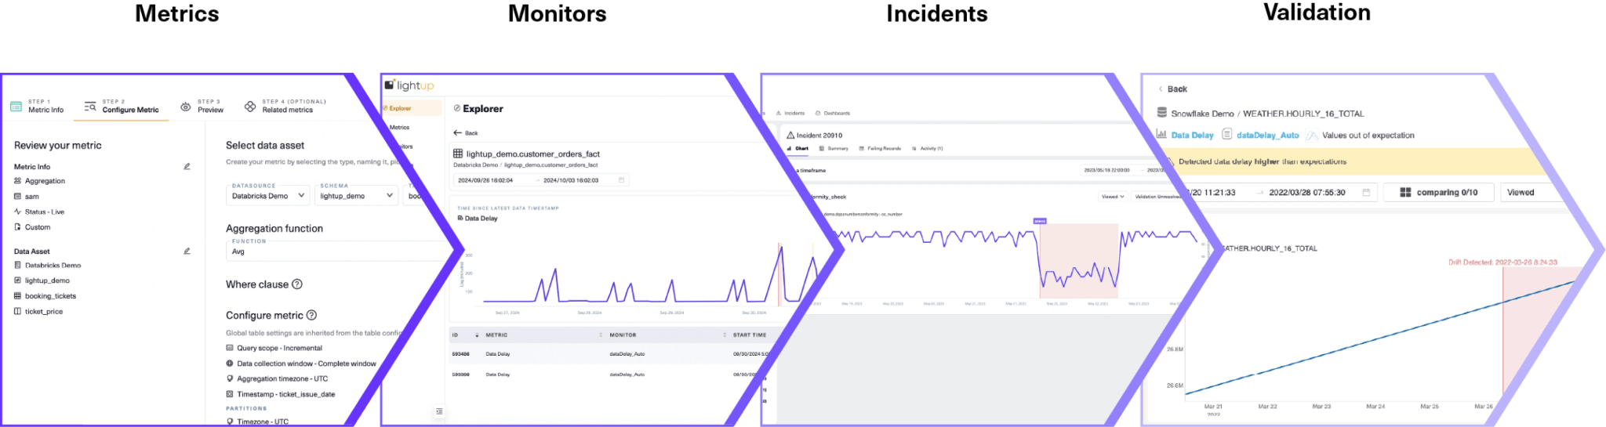Click the Configure metric help icon
This screenshot has height=427, width=1606.
[311, 315]
